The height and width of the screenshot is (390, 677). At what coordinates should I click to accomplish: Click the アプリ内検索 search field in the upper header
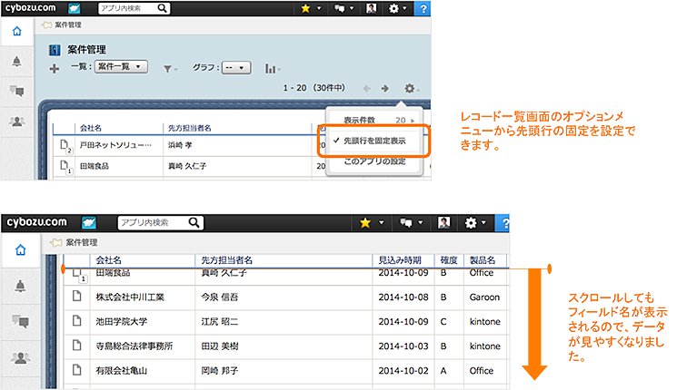134,8
